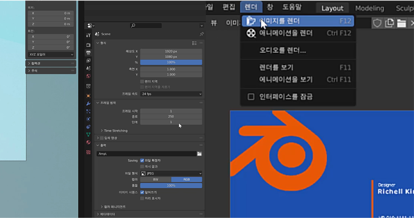414x218 pixels.
Task: Open the format presets list icon
Action: (194, 43)
